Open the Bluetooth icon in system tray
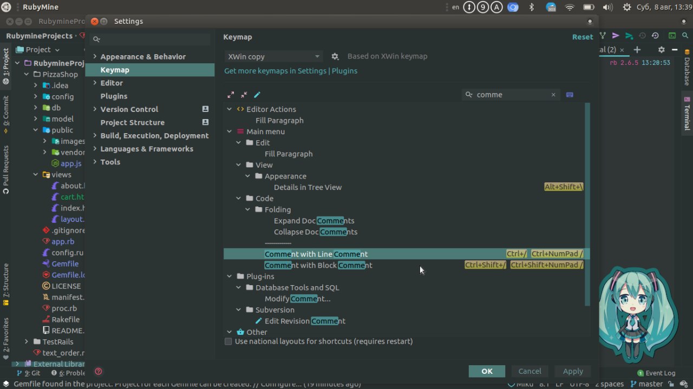The image size is (693, 389). tap(532, 7)
